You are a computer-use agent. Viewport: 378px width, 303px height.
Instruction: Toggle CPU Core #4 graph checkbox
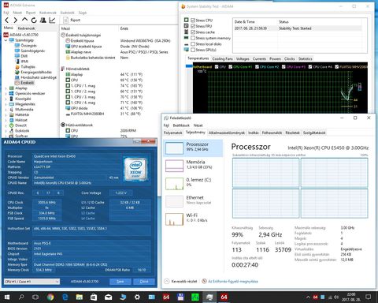click(310, 67)
